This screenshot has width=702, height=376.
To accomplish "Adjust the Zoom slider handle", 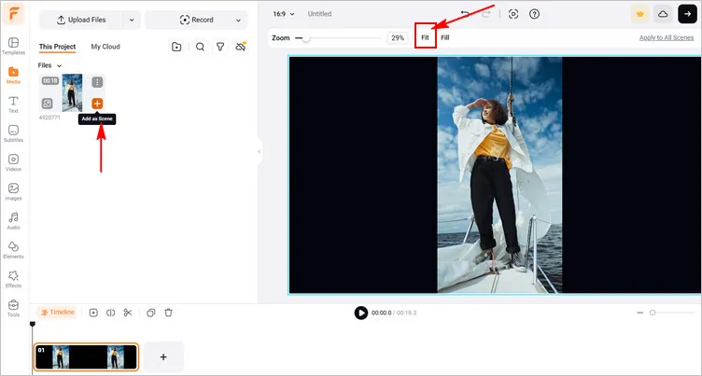I will [306, 38].
